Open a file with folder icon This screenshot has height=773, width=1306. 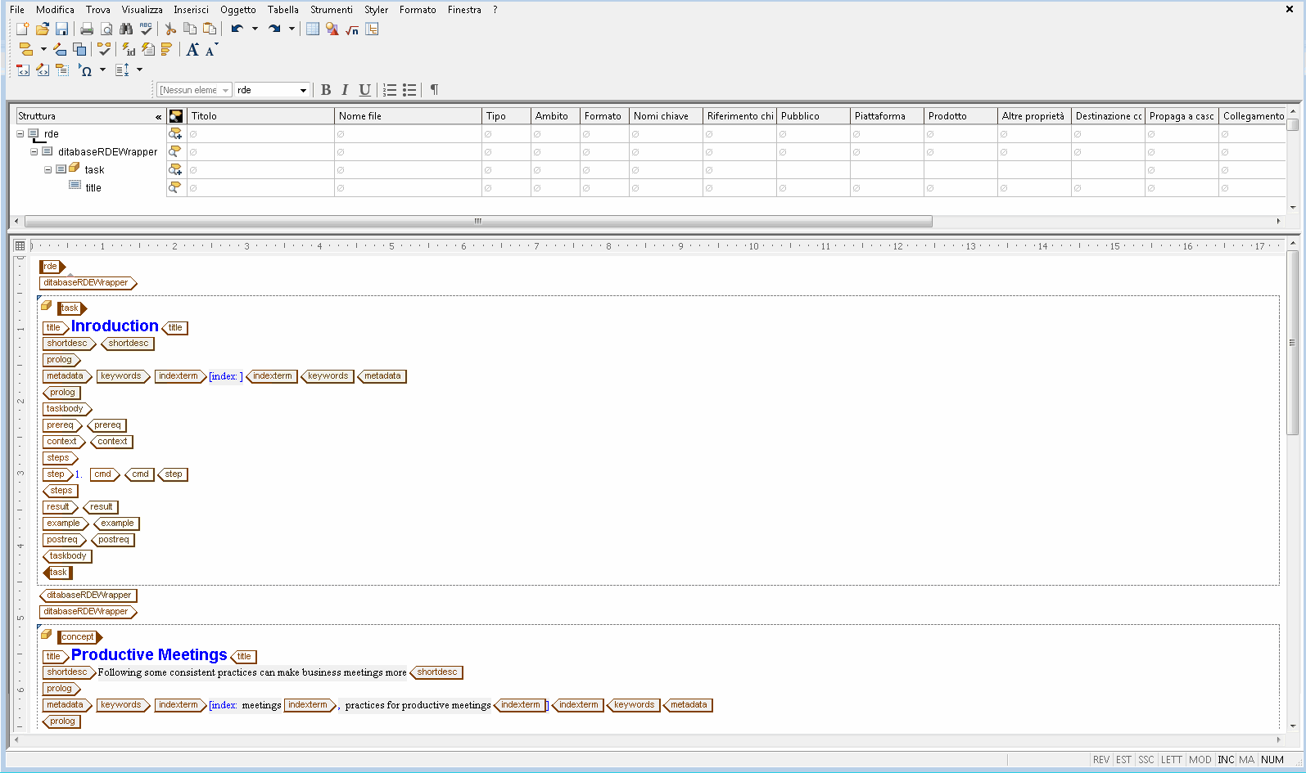pyautogui.click(x=43, y=29)
